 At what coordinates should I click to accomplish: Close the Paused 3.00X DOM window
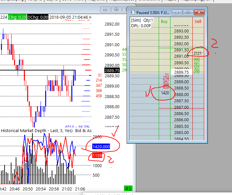[x=199, y=12]
